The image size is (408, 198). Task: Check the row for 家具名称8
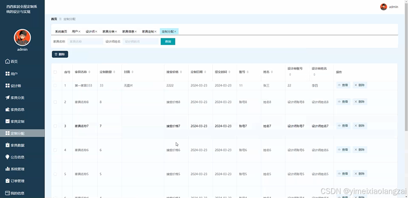point(55,102)
